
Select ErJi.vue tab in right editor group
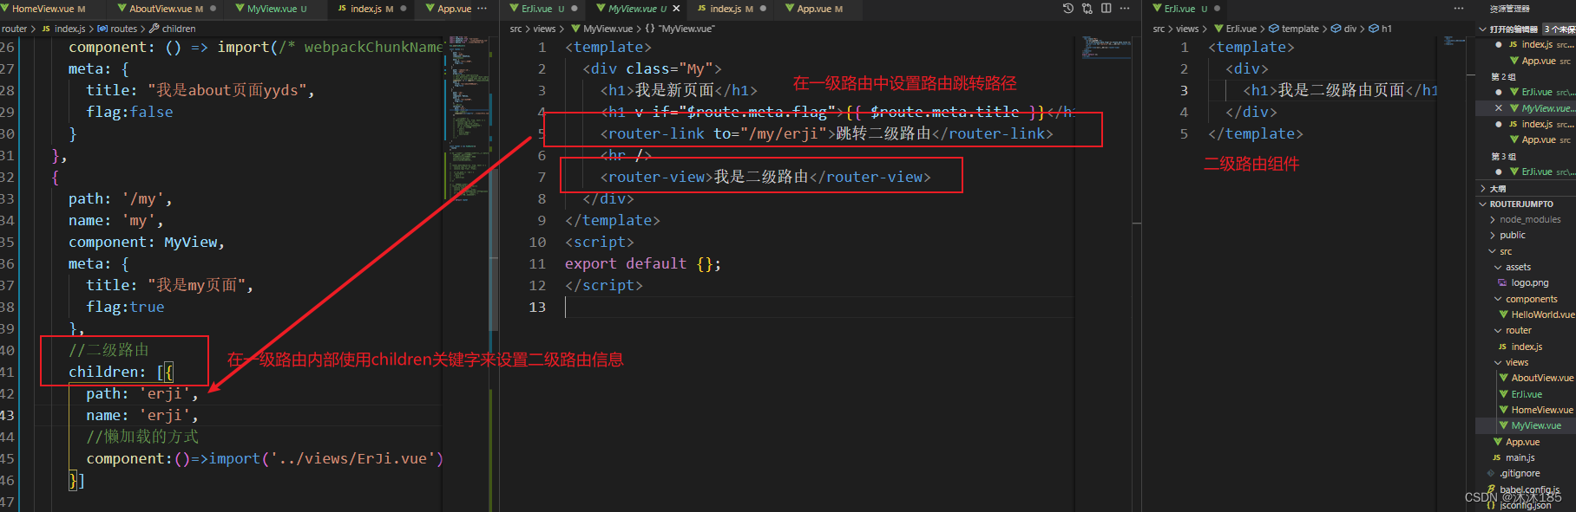pyautogui.click(x=1185, y=9)
